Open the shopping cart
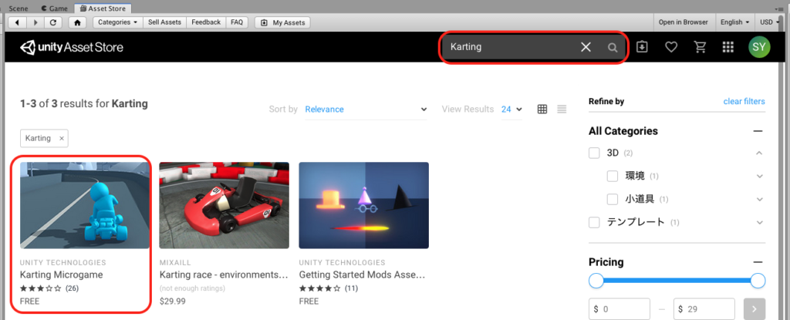 pyautogui.click(x=700, y=48)
